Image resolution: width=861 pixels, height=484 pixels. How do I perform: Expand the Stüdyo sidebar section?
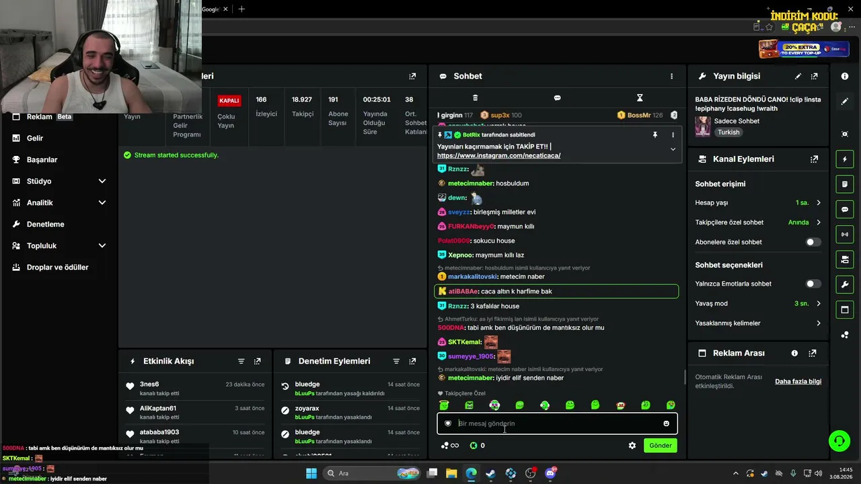click(x=59, y=181)
